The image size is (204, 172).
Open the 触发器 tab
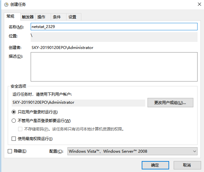pyautogui.click(x=28, y=17)
